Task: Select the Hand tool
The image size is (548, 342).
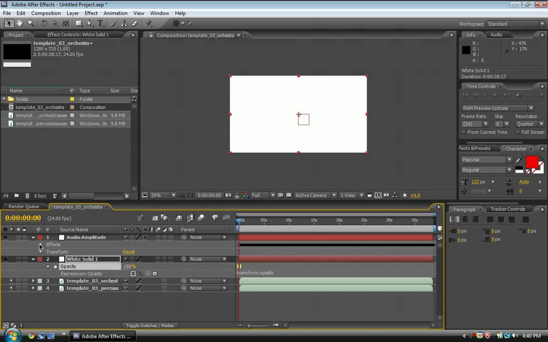Action: coord(20,23)
